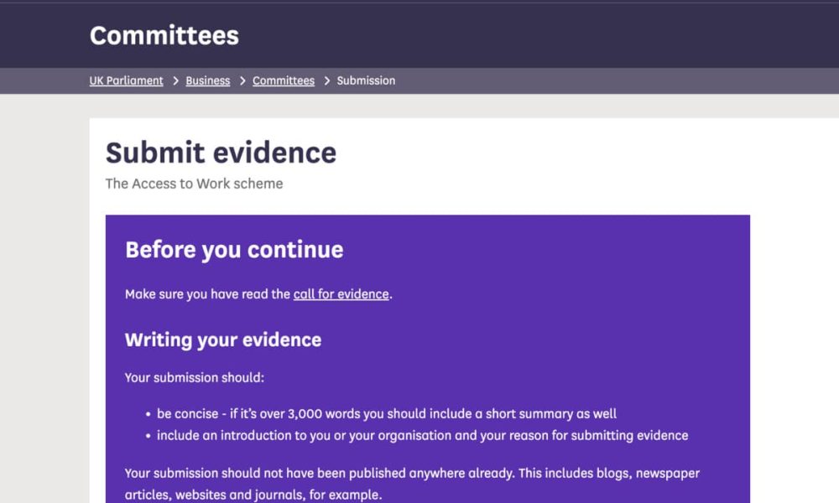Open the call for evidence hyperlink
The height and width of the screenshot is (503, 839).
340,294
